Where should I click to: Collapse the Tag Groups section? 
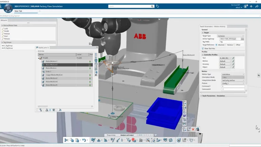(x=2, y=42)
